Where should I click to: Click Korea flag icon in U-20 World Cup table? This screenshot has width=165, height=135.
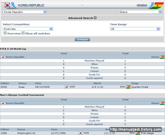point(3,57)
